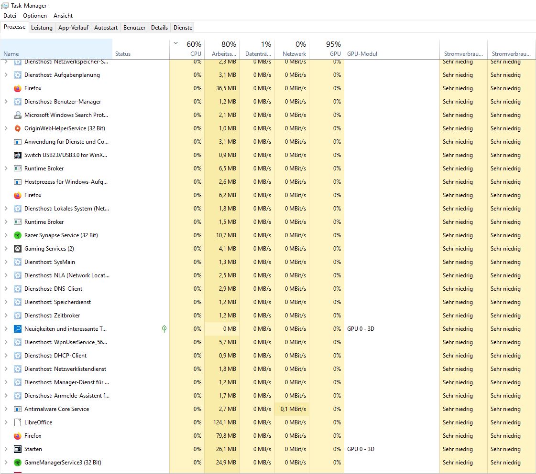536x474 pixels.
Task: Select the Diensthost: NLA (Network Locat... row
Action: click(268, 275)
